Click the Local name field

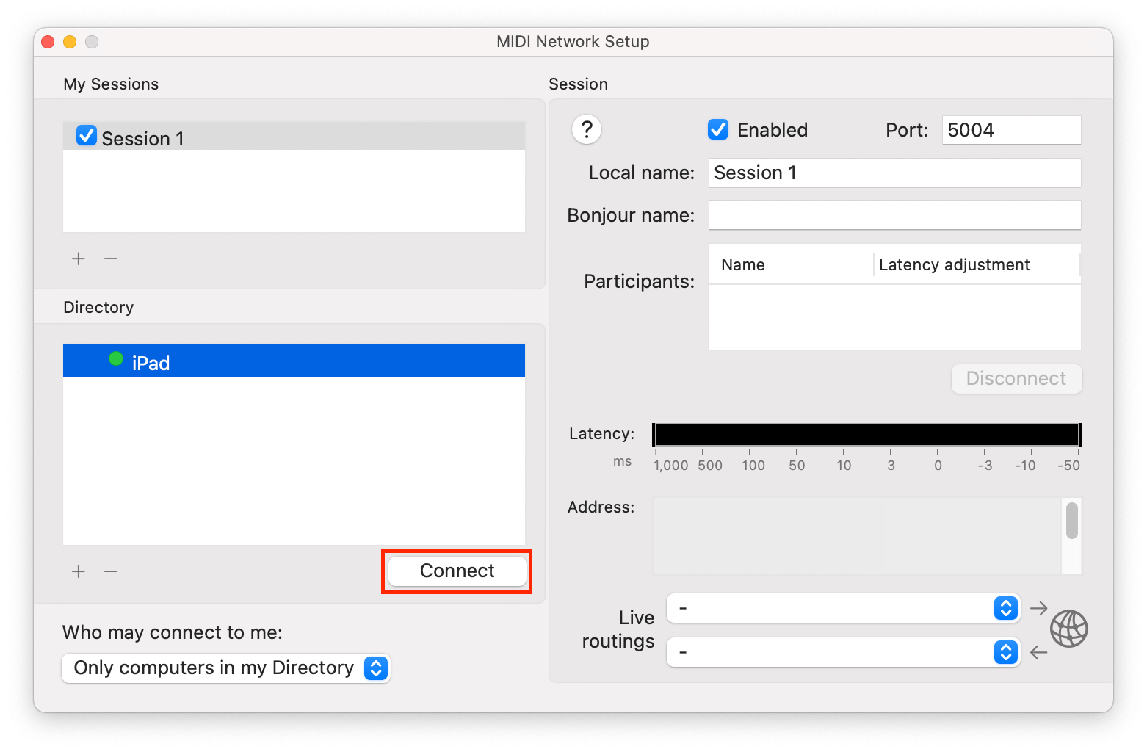pos(894,173)
